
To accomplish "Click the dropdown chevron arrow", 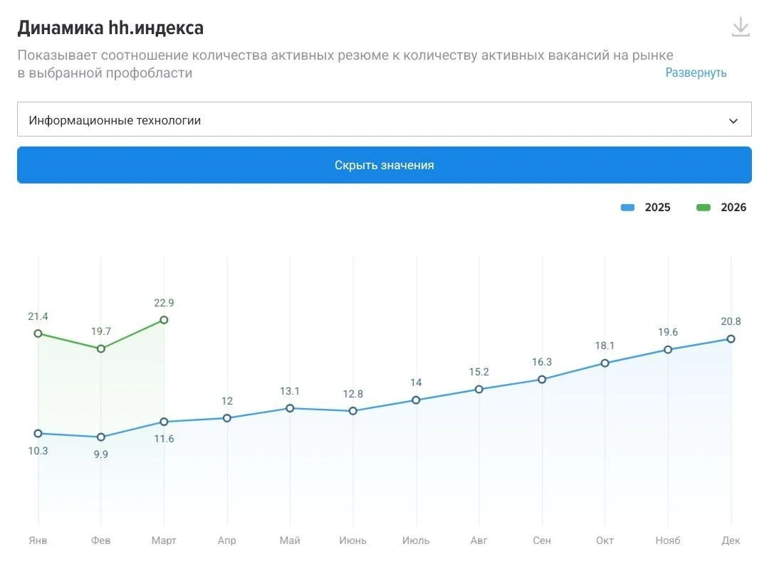I will 733,121.
